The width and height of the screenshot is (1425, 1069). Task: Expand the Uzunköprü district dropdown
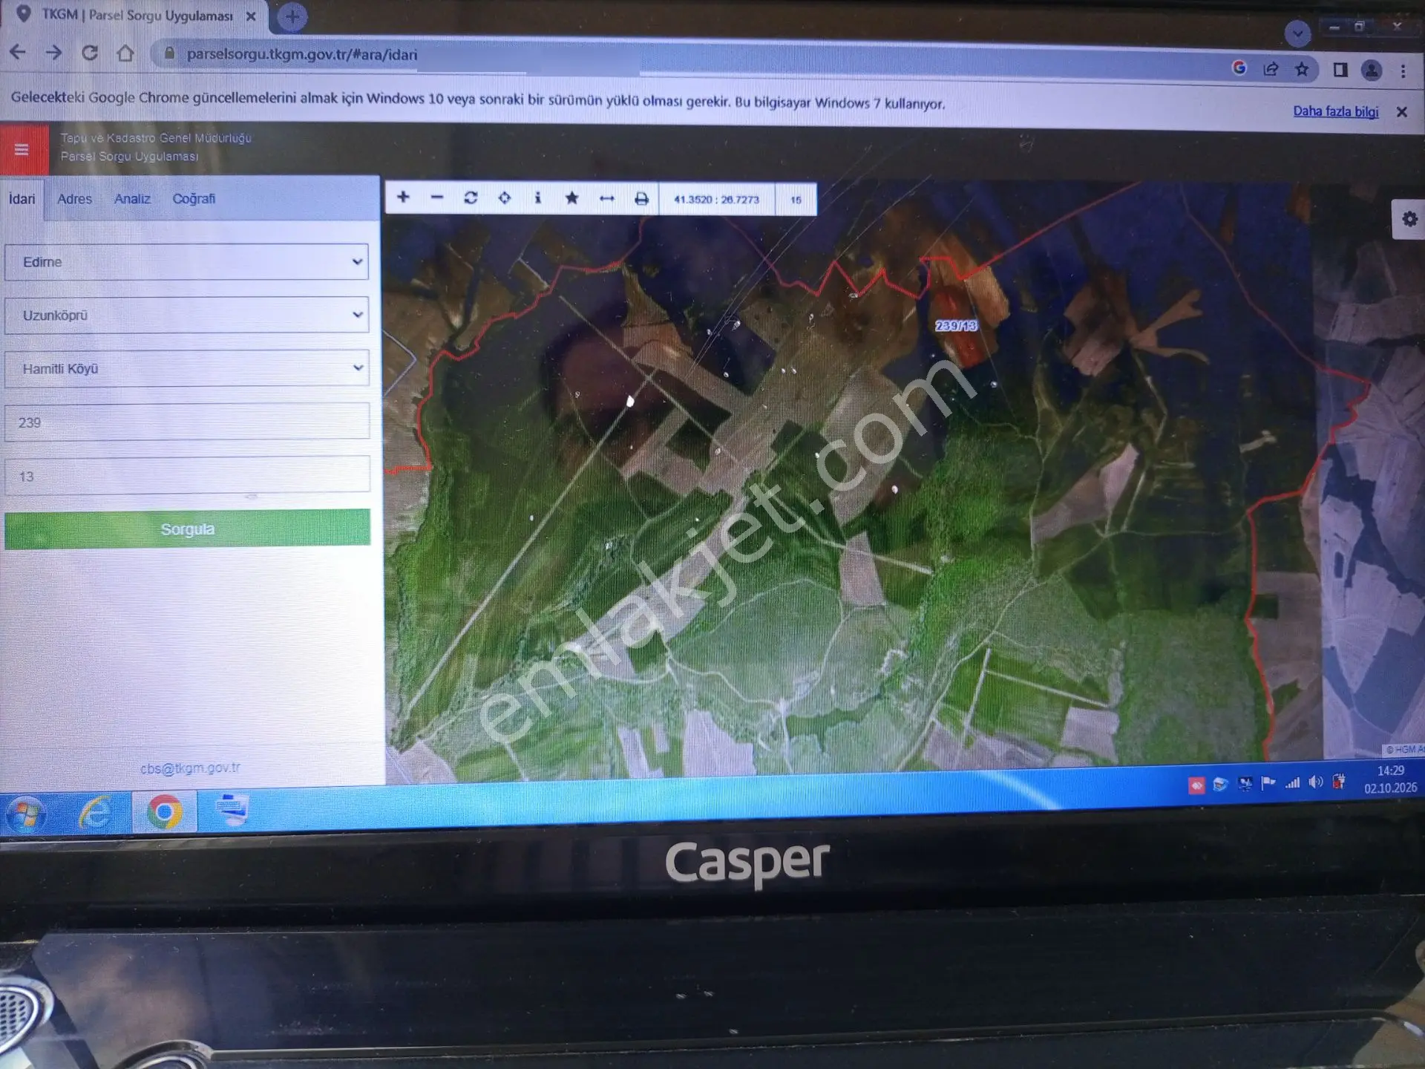coord(186,316)
